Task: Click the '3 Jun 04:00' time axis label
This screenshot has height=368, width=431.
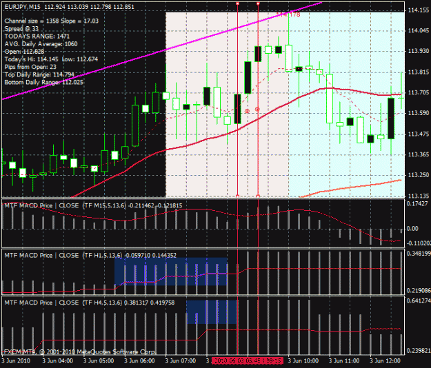Action: point(58,361)
